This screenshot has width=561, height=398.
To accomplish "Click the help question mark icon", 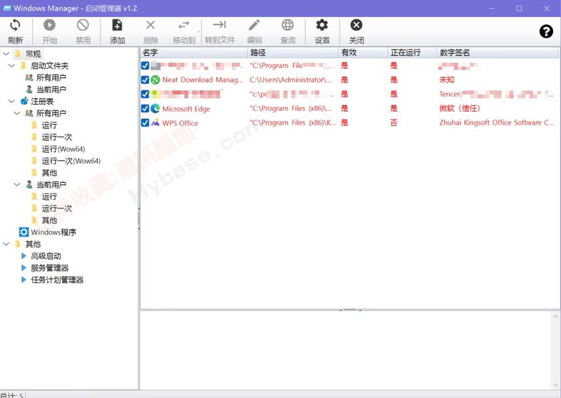I will coord(546,31).
